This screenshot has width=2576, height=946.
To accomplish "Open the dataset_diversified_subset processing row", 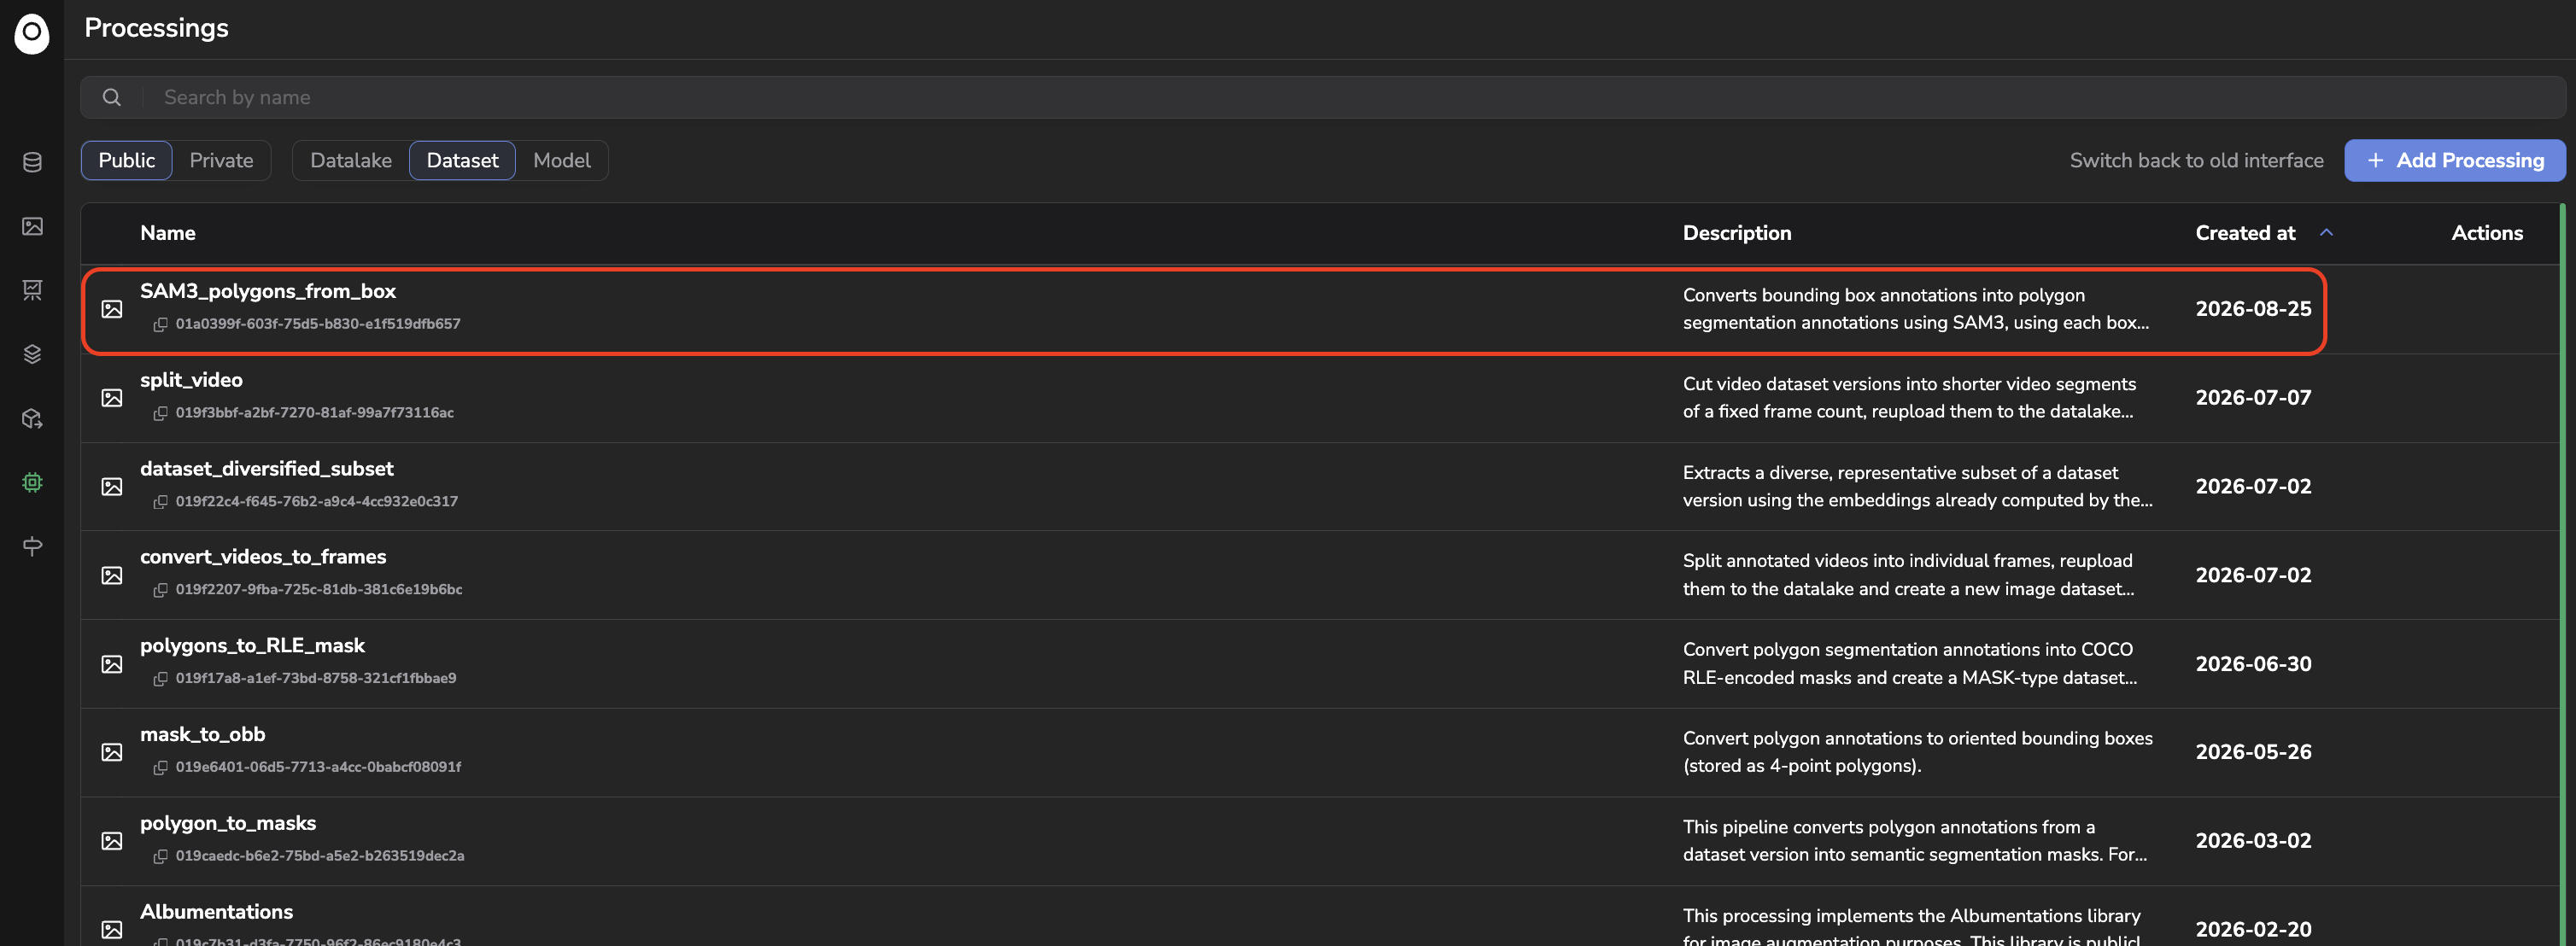I will coord(1320,487).
